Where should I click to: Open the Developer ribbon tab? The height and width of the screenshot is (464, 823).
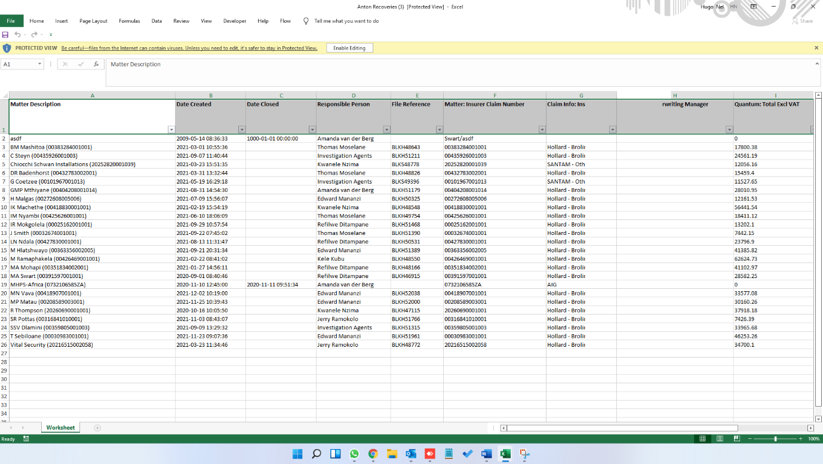pos(235,21)
